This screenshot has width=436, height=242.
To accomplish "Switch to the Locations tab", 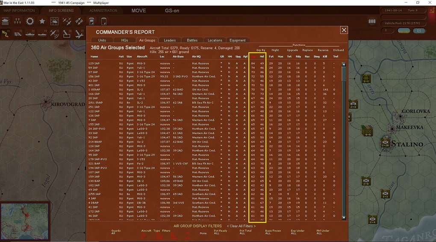I will click(215, 40).
